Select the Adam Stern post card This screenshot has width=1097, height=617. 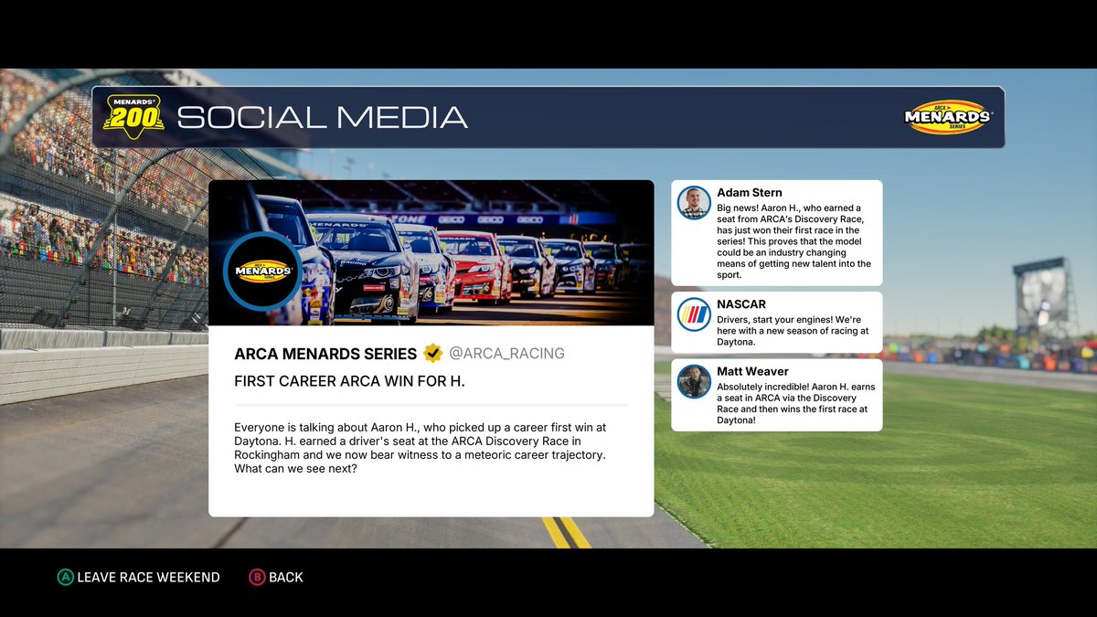(777, 232)
